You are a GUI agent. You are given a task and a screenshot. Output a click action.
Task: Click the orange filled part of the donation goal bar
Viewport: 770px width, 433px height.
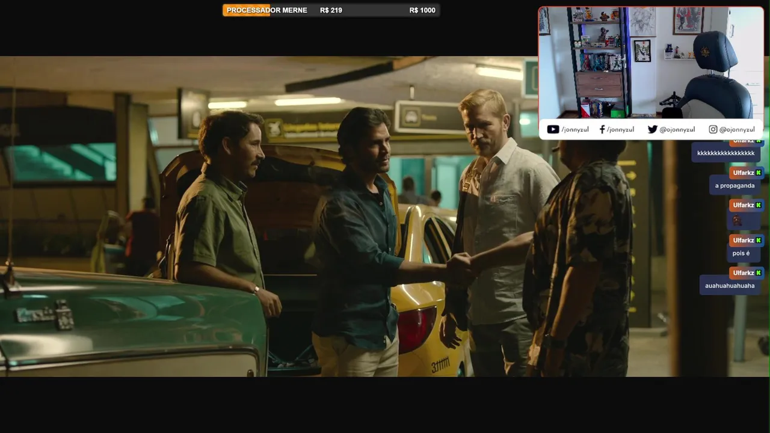click(x=246, y=10)
